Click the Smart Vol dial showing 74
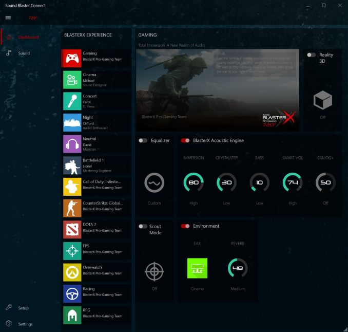348x332 pixels. click(293, 182)
